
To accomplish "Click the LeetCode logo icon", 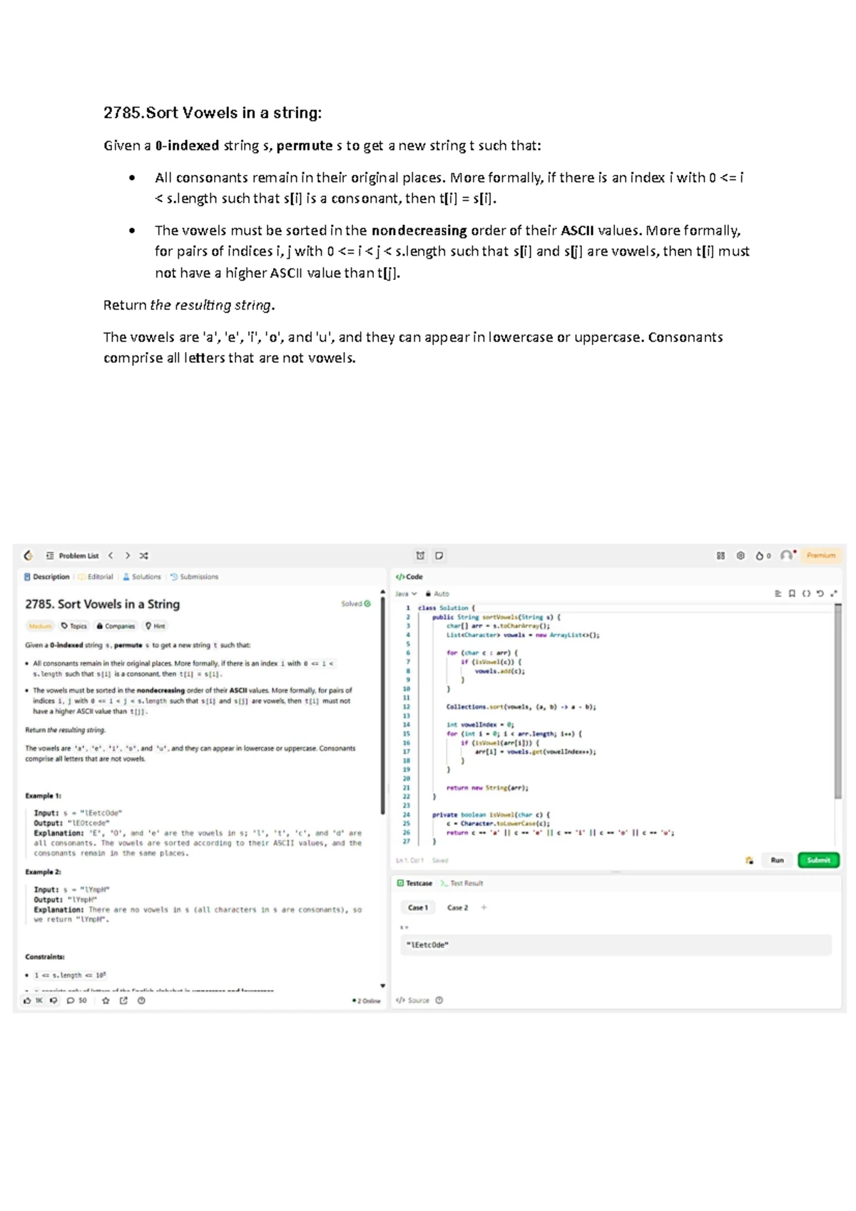I will (29, 556).
